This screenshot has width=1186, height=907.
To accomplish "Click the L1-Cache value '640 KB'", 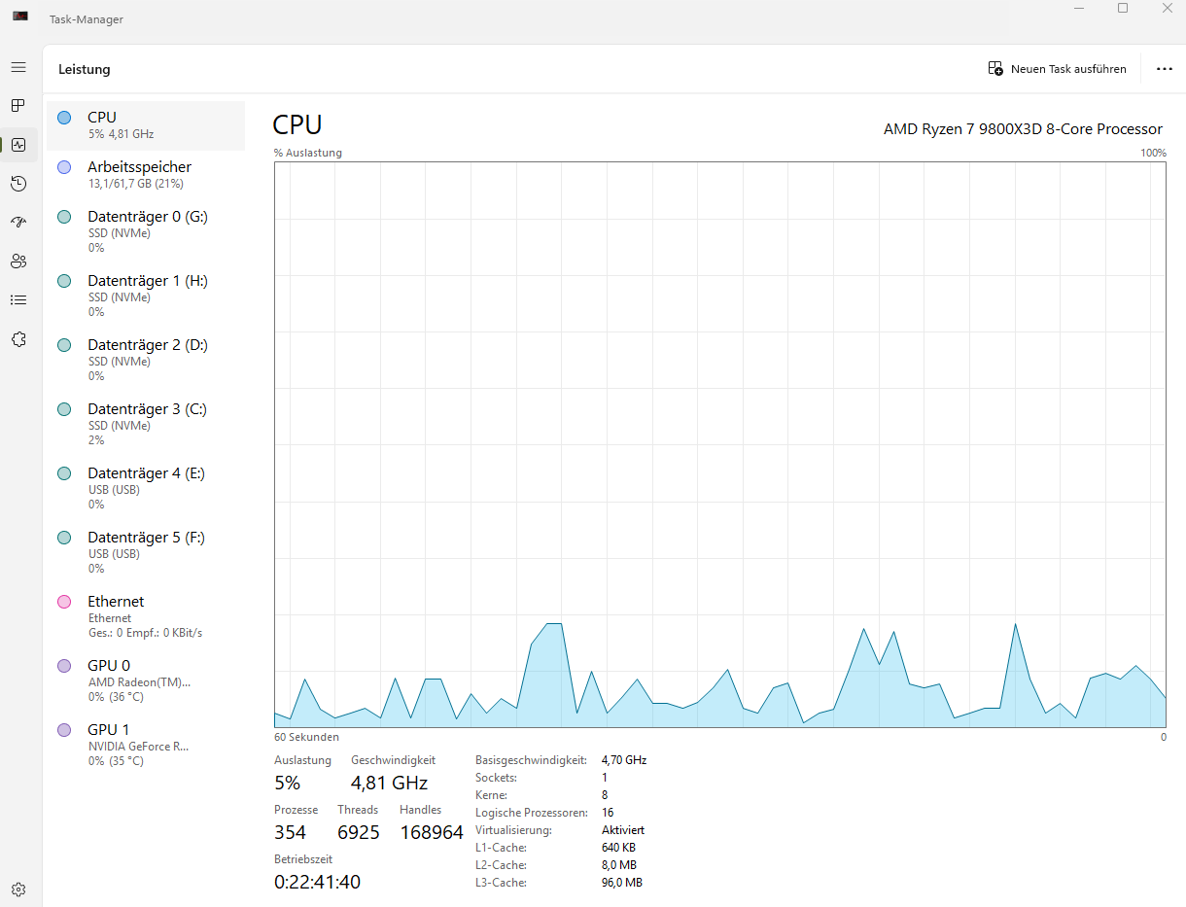I will (x=619, y=848).
